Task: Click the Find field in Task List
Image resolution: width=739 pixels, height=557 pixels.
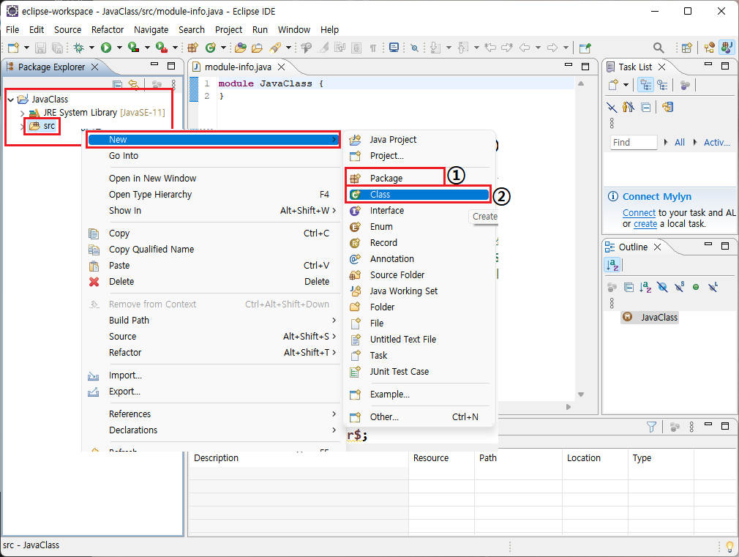Action: coord(634,143)
